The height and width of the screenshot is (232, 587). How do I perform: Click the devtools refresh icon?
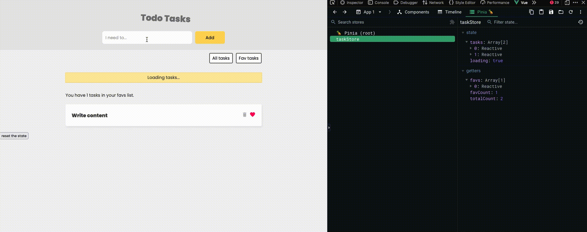click(571, 12)
